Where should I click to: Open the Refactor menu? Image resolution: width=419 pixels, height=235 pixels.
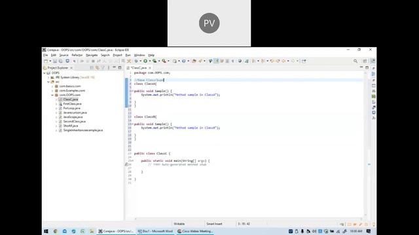click(77, 55)
